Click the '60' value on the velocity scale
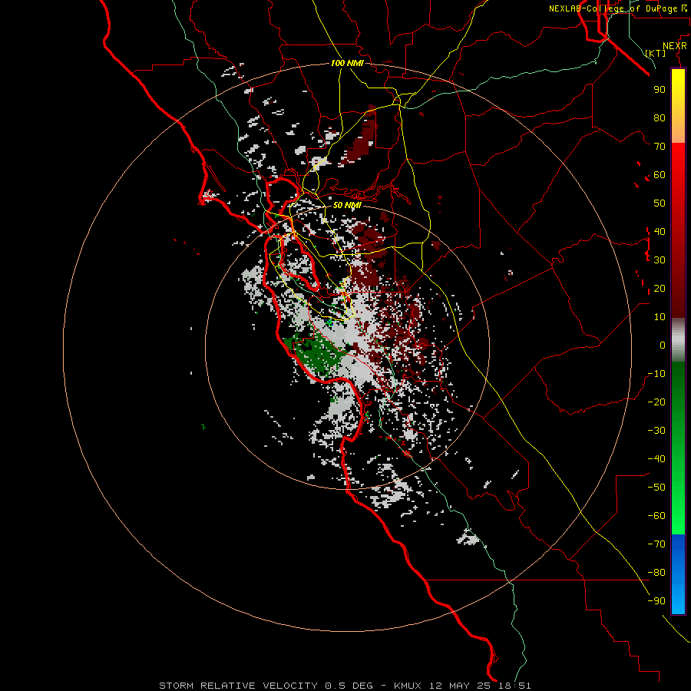Viewport: 691px width, 691px height. pyautogui.click(x=660, y=174)
